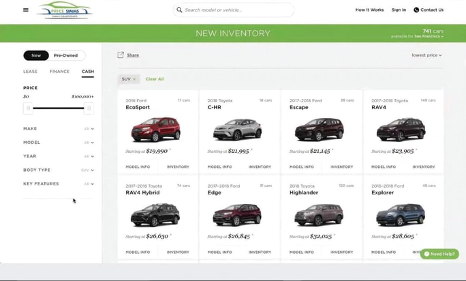Switch to Pre-Owned inventory toggle
The height and width of the screenshot is (281, 466).
(x=66, y=55)
